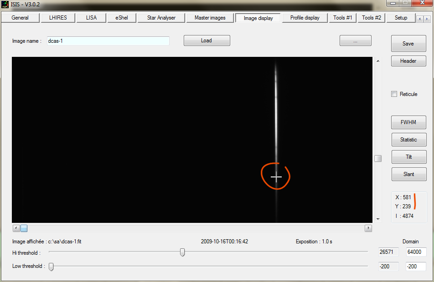Click the horizontal scrollbar left arrow
Screen dimensions: 434x282
pyautogui.click(x=16, y=228)
